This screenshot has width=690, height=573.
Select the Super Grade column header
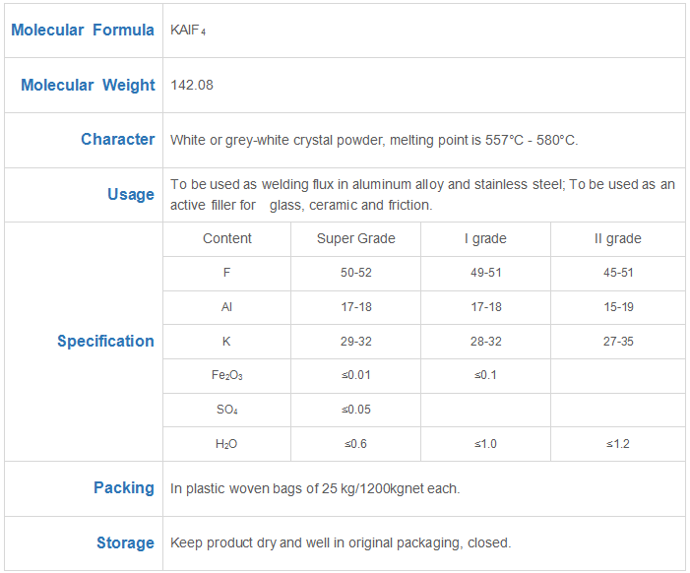coord(356,238)
